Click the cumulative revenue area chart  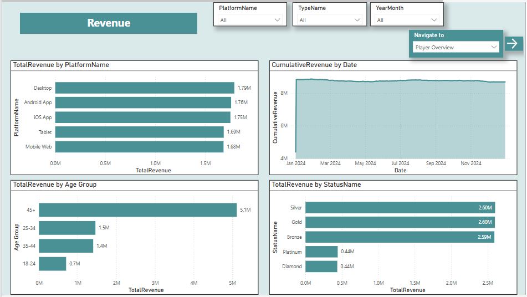pos(400,119)
